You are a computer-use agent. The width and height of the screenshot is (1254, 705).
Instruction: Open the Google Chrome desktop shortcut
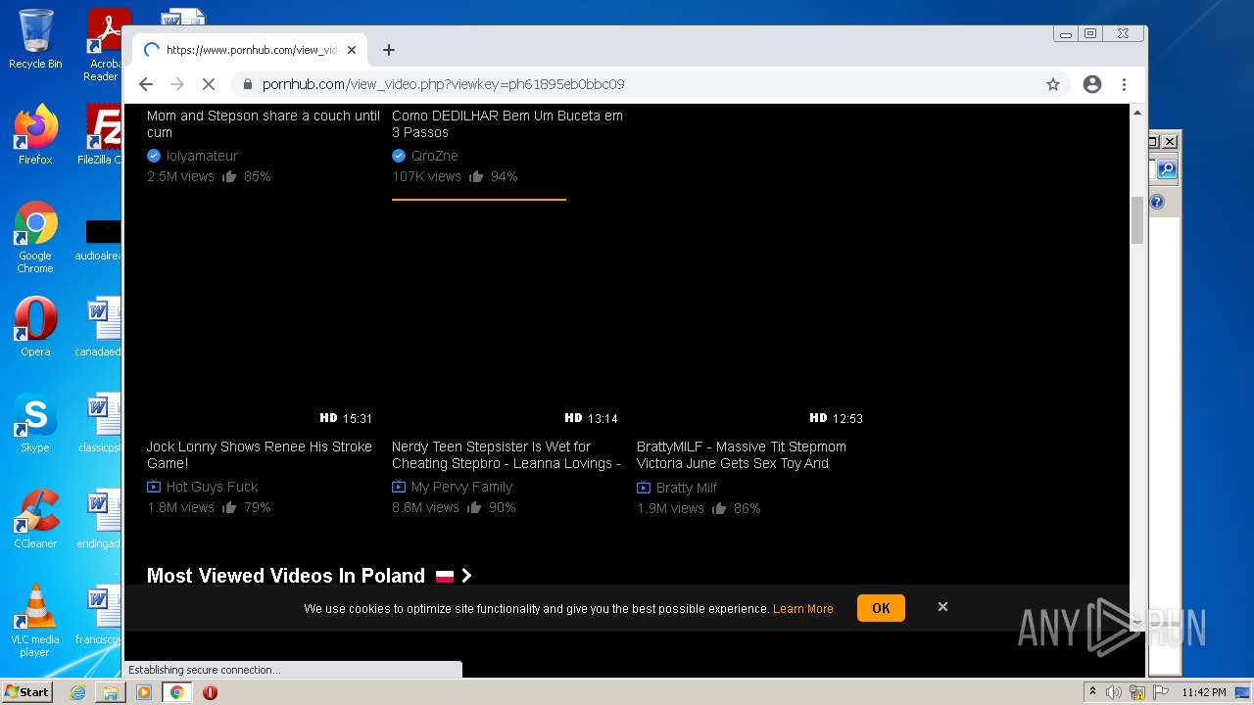tap(35, 237)
